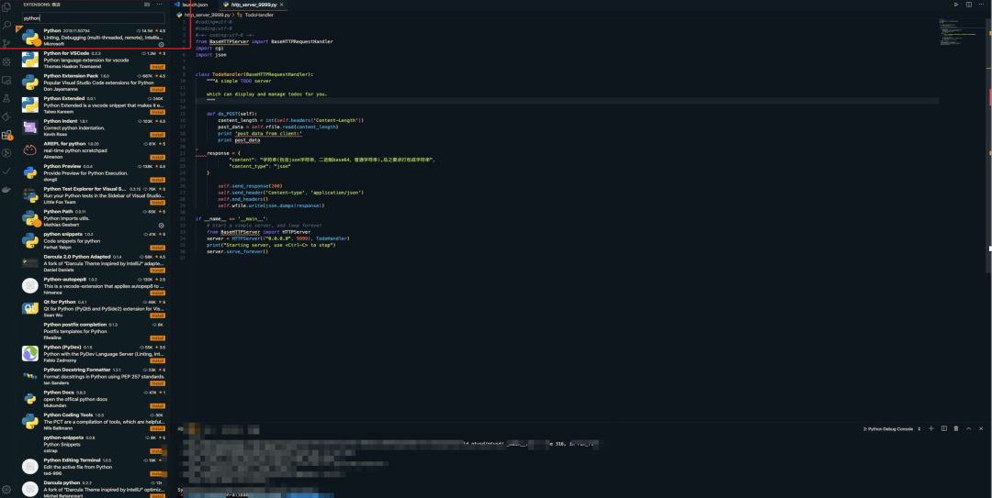The width and height of the screenshot is (992, 498).
Task: Open the Explorer view in the activity bar
Action: pyautogui.click(x=7, y=6)
